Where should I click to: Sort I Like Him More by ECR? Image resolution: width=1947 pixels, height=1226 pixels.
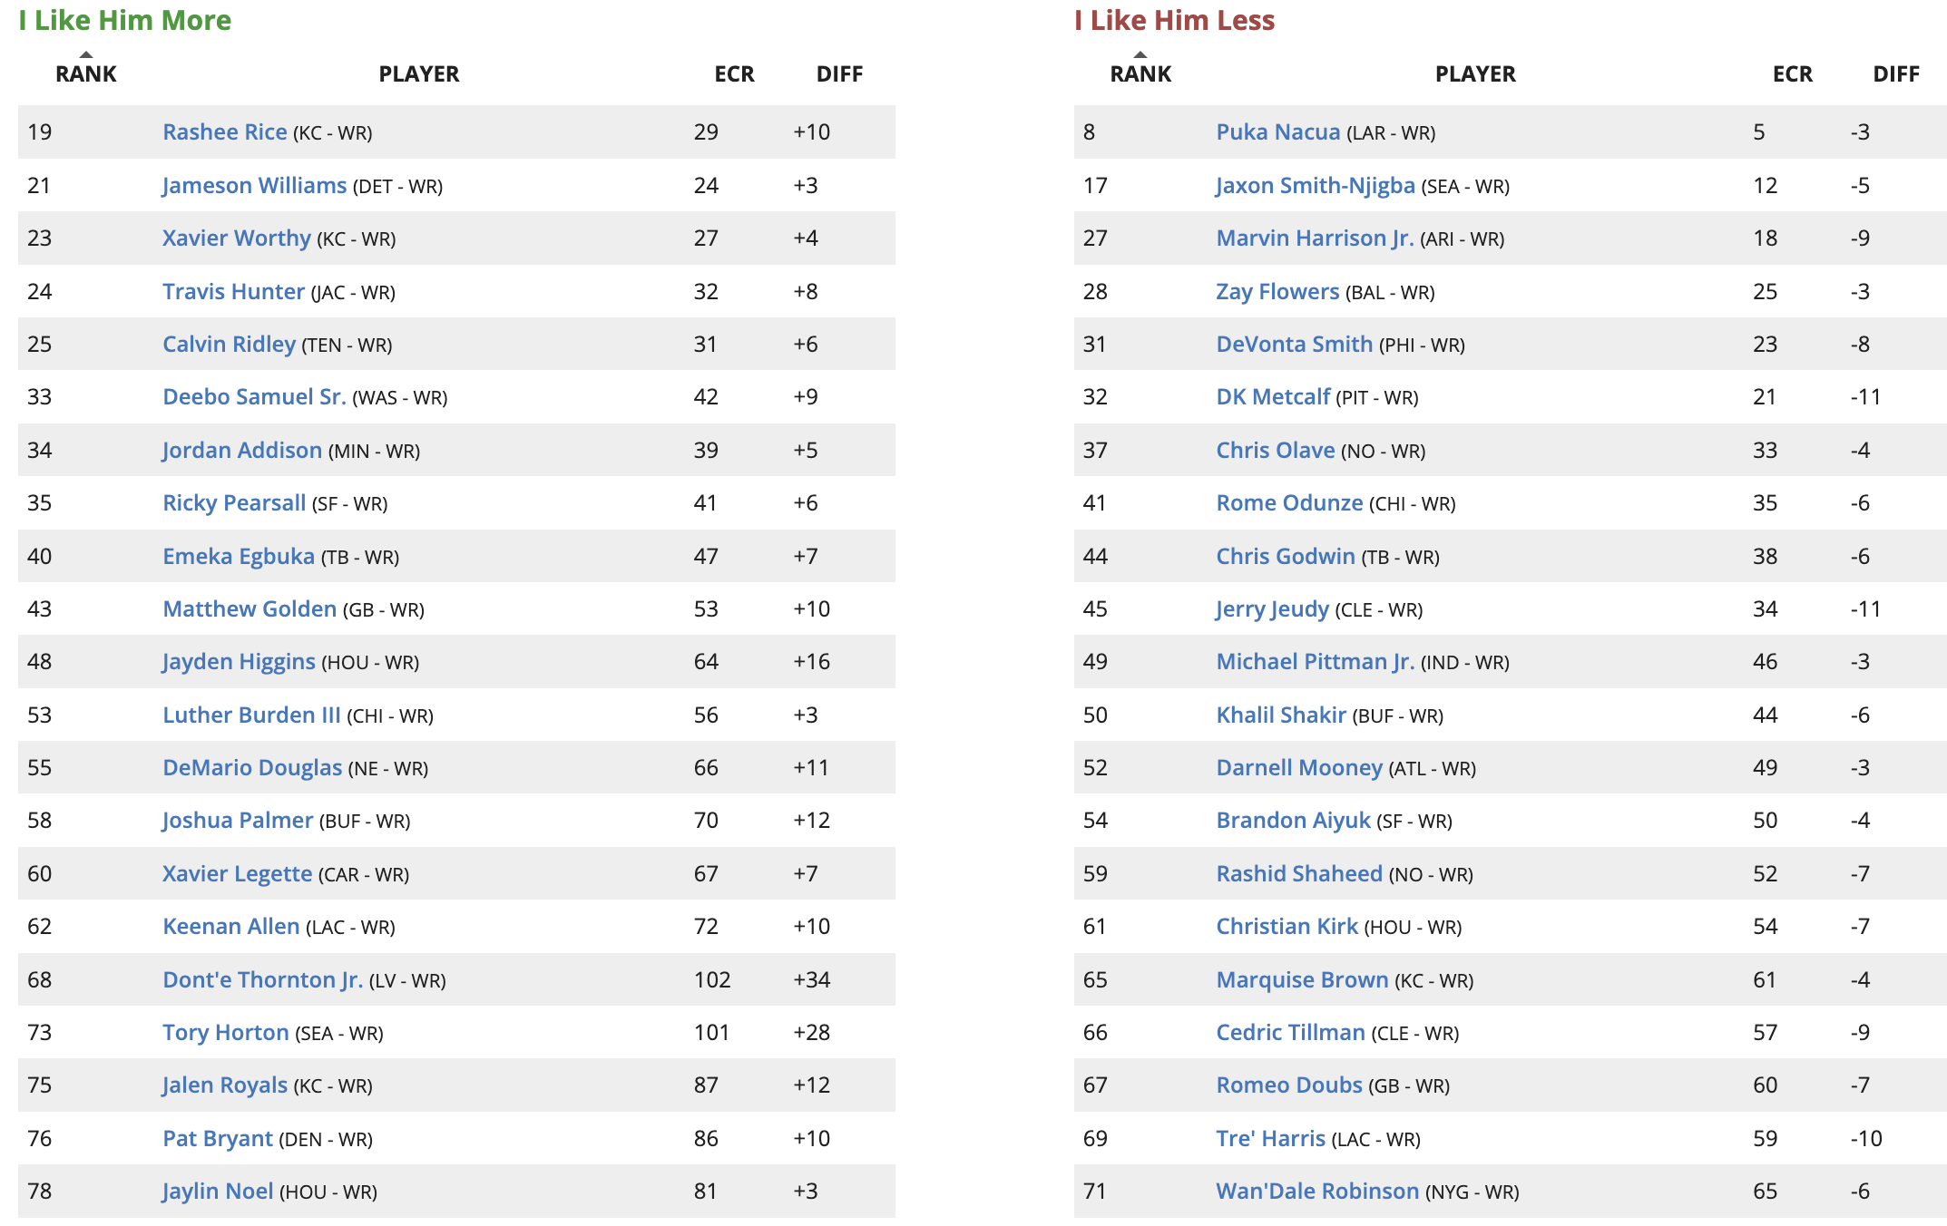click(x=734, y=74)
